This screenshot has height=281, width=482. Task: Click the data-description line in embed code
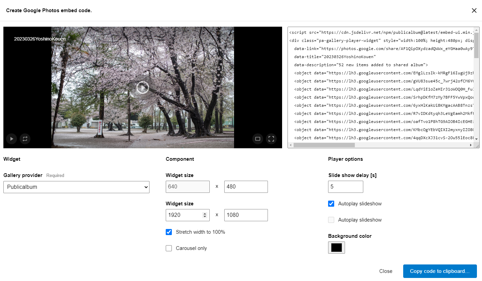tap(361, 65)
